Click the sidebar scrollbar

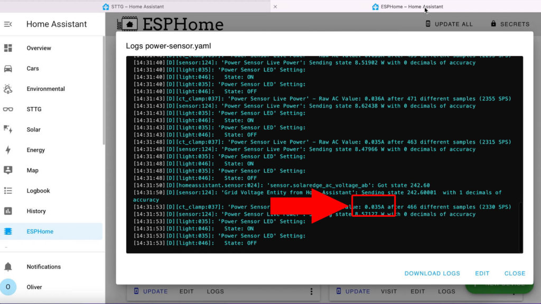pyautogui.click(x=104, y=91)
